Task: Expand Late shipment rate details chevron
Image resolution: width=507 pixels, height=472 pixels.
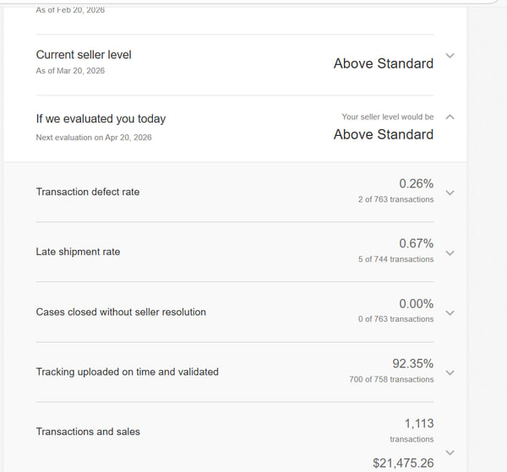Action: [450, 253]
